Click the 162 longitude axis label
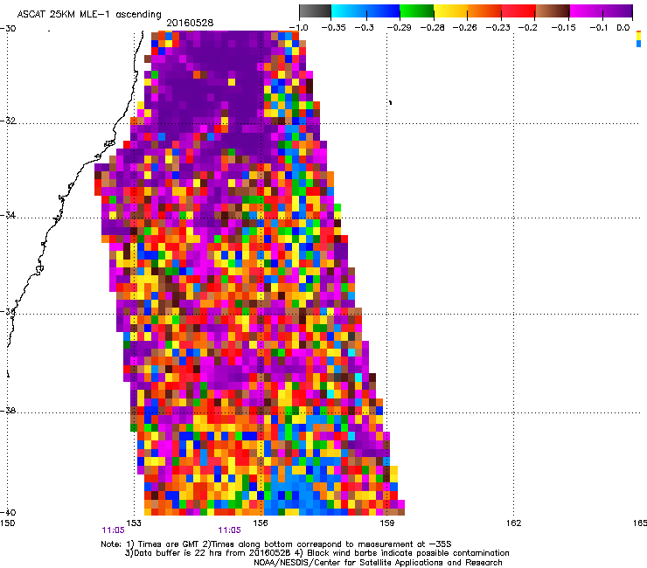 pyautogui.click(x=513, y=523)
